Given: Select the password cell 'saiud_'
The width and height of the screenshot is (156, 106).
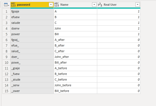Looking at the screenshot, I should (32, 51).
